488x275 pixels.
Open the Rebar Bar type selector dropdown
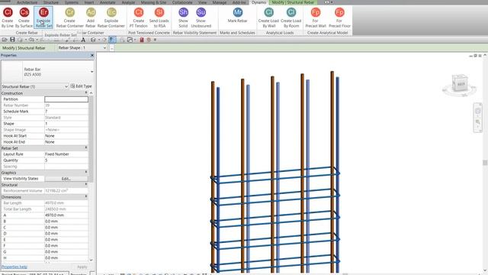pos(91,72)
